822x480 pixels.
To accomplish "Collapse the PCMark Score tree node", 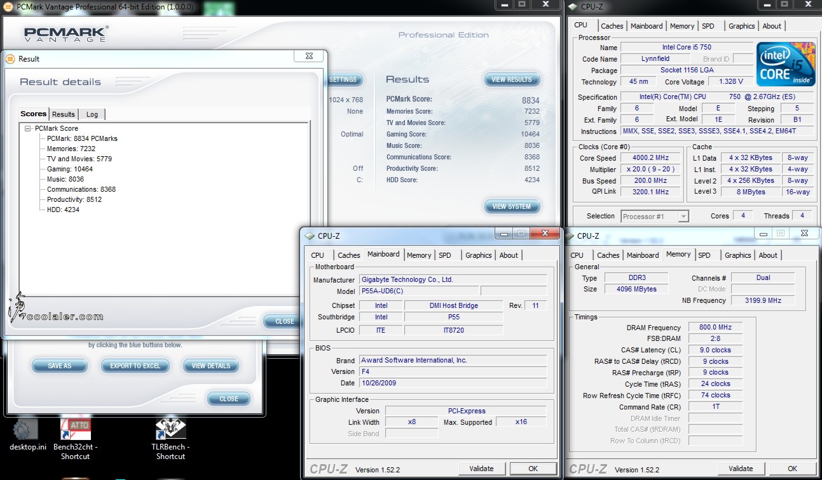I will tap(28, 128).
